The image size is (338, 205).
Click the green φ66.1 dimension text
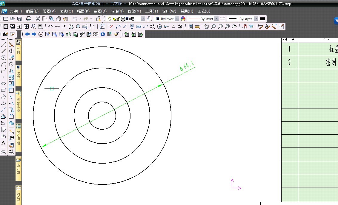[x=187, y=66]
